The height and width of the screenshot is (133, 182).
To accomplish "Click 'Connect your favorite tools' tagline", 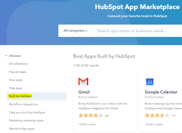I will tap(137, 16).
